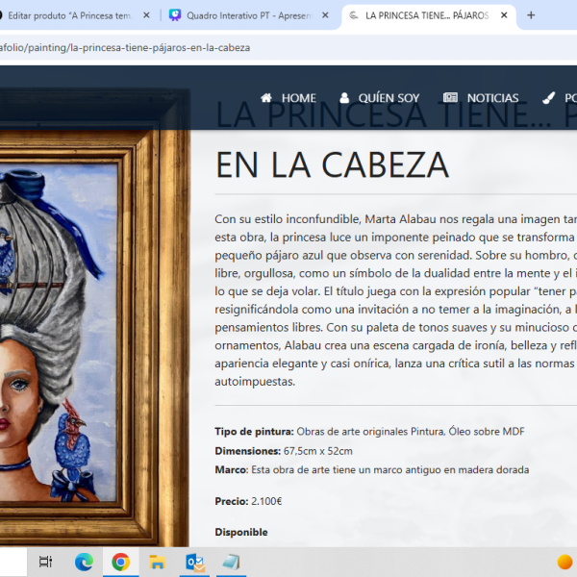This screenshot has height=577, width=577.
Task: Select the 'LA PRINCESA TIENE... PÁJAROS' tab
Action: coord(427,15)
